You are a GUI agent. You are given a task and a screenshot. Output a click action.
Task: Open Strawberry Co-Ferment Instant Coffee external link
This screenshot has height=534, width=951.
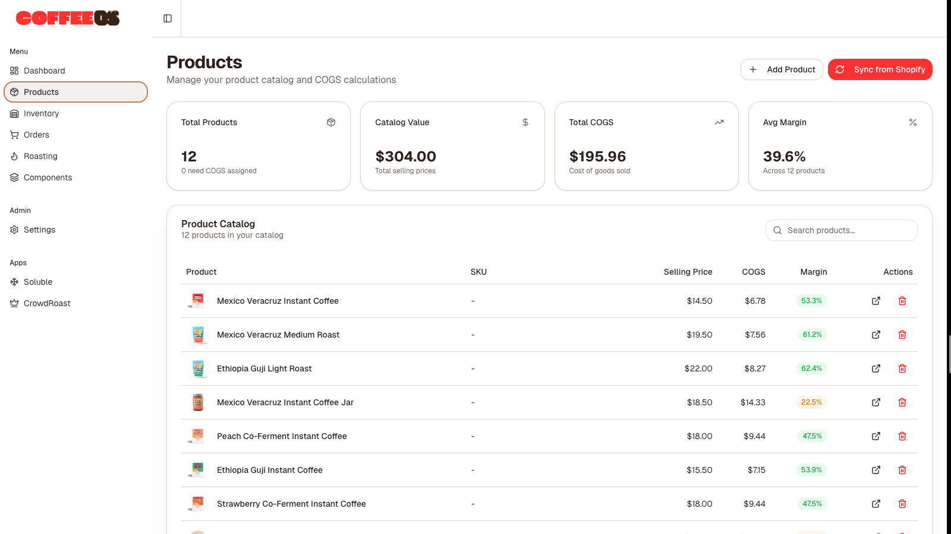click(876, 504)
